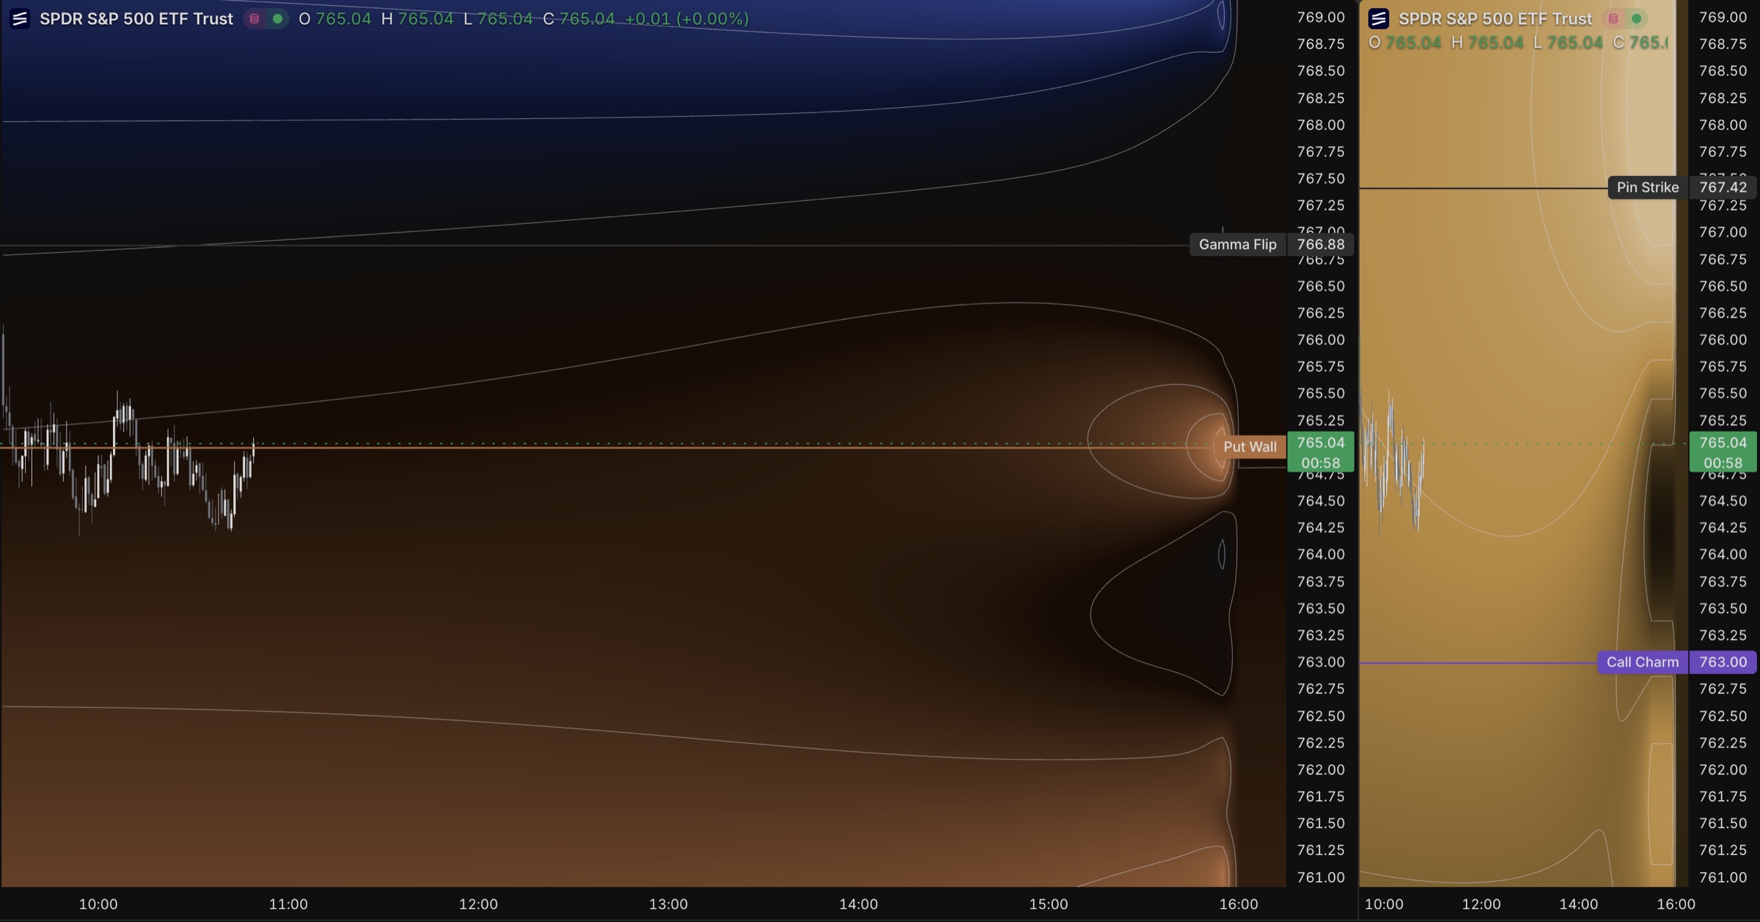
Task: Click the symbol logo icon in right chart
Action: [1379, 18]
